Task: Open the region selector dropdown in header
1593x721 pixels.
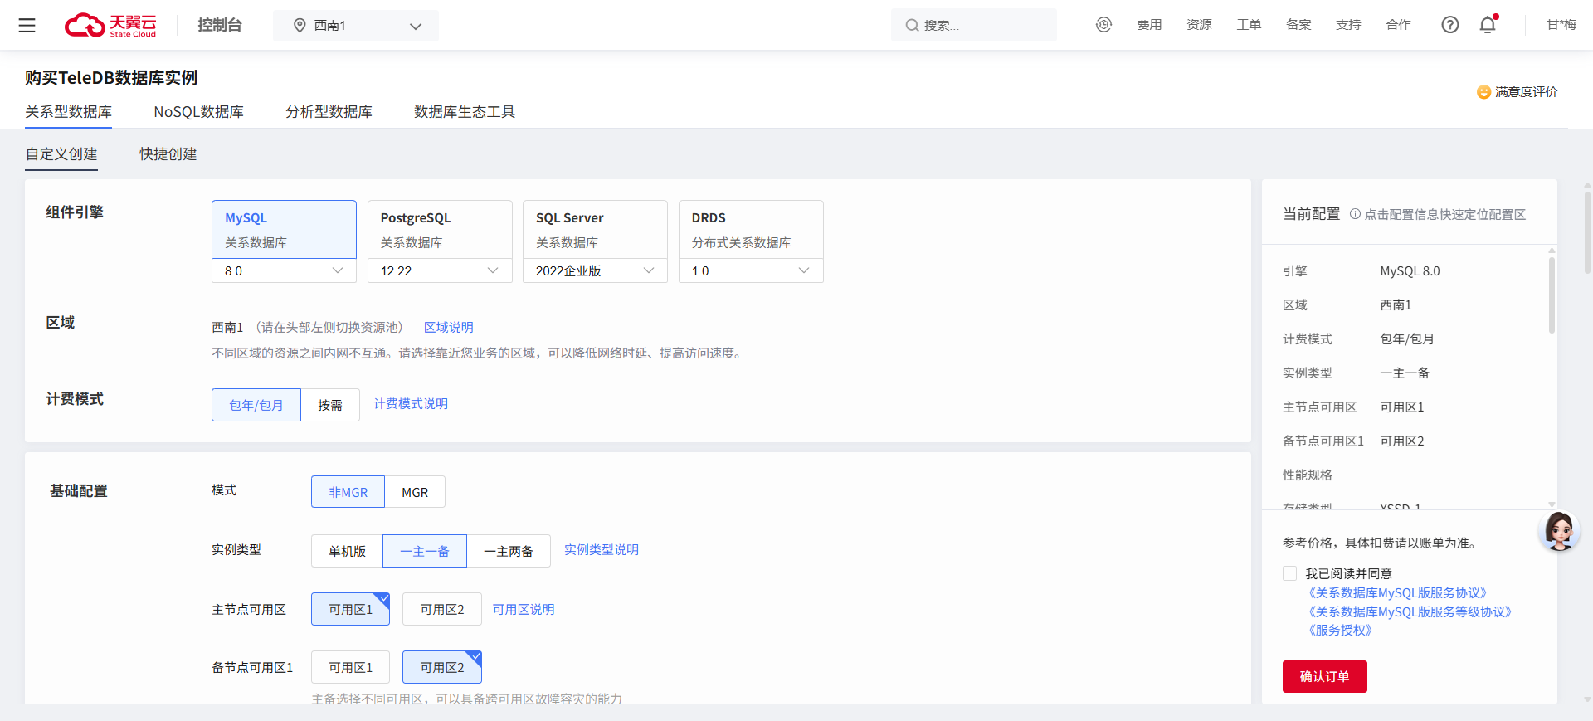Action: [x=356, y=26]
